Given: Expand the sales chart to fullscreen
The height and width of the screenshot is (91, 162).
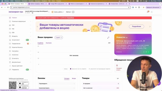Looking at the screenshot, I should coord(108,38).
